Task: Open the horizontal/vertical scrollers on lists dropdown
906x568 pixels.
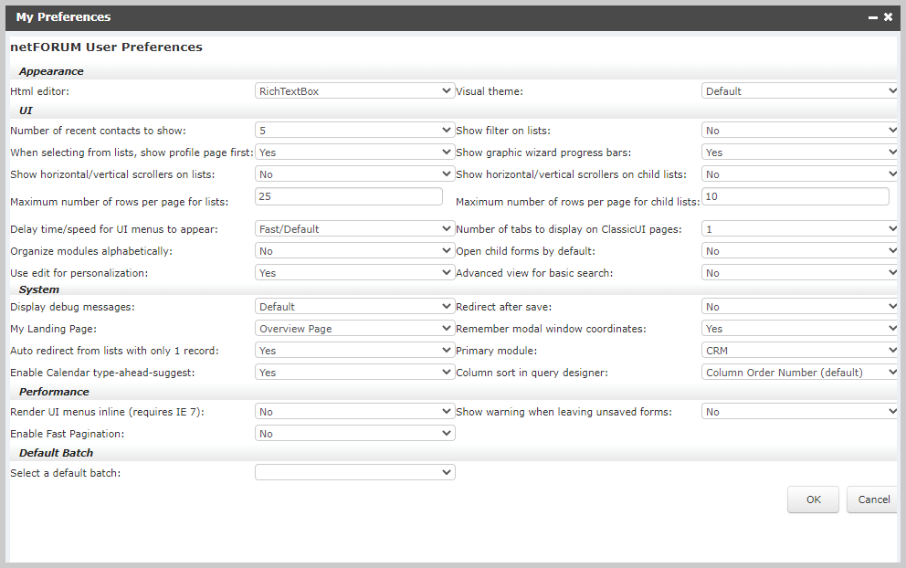Action: [354, 174]
